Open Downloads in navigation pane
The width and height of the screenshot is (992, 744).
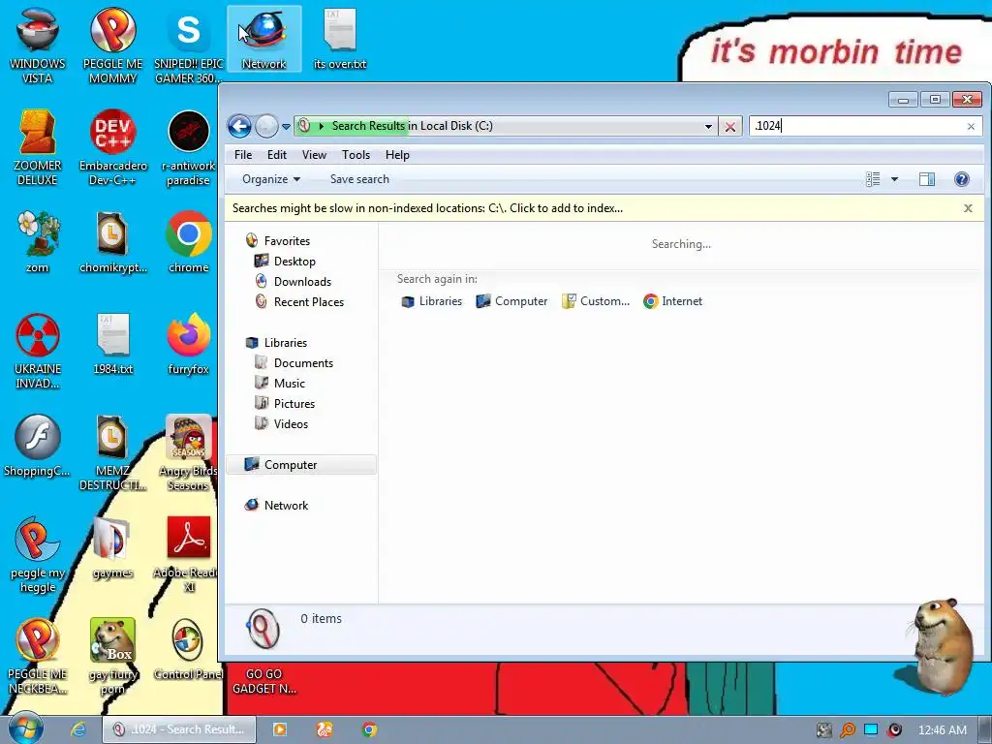point(293,282)
